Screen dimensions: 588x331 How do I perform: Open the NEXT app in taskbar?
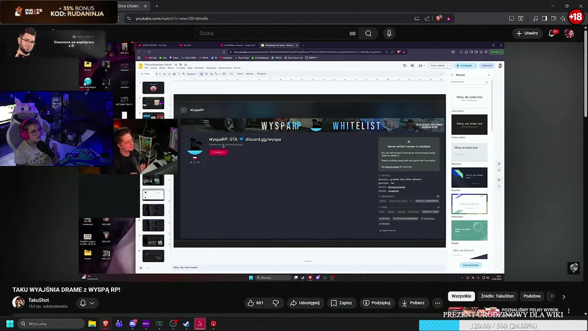click(146, 324)
